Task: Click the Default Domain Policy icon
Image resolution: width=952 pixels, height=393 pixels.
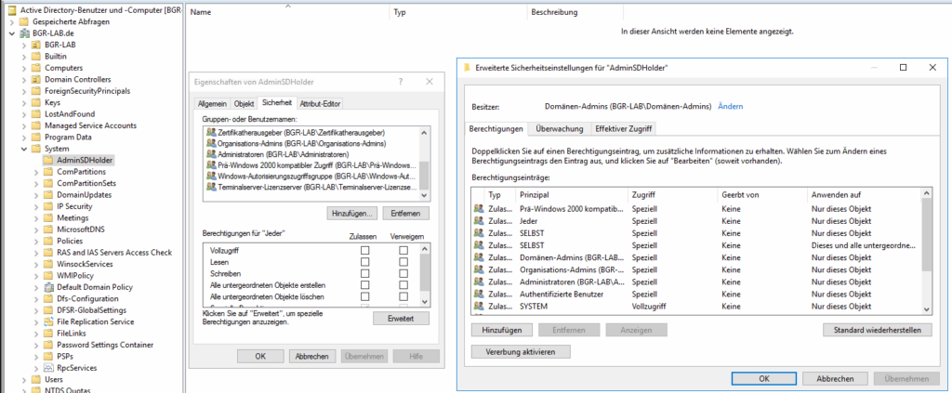Action: pos(48,287)
